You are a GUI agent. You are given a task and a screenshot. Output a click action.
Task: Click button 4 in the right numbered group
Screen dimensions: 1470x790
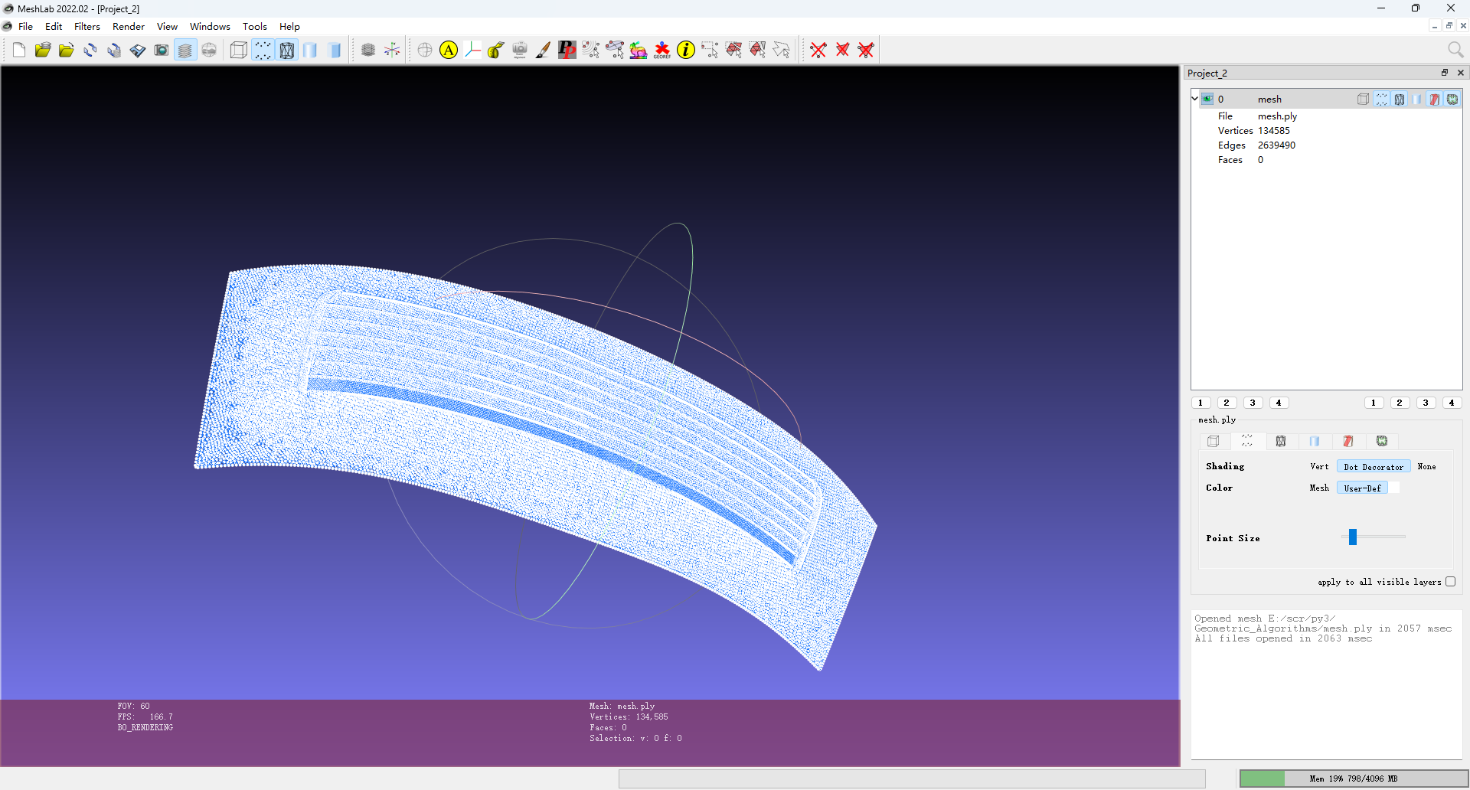pos(1452,403)
